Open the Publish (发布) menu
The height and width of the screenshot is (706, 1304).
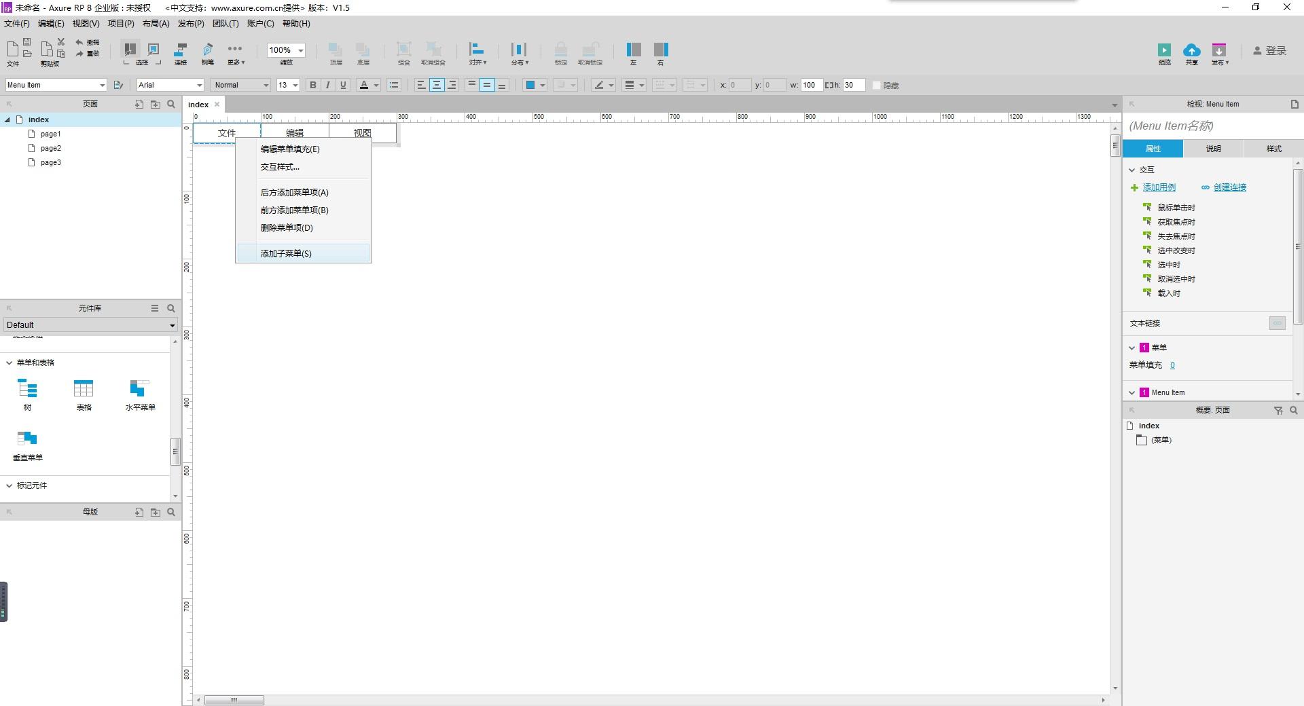click(x=1220, y=53)
